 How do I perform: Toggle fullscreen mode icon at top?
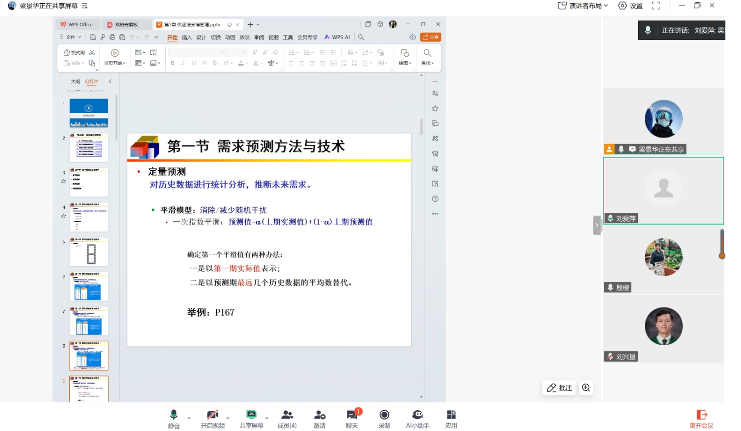click(x=656, y=6)
